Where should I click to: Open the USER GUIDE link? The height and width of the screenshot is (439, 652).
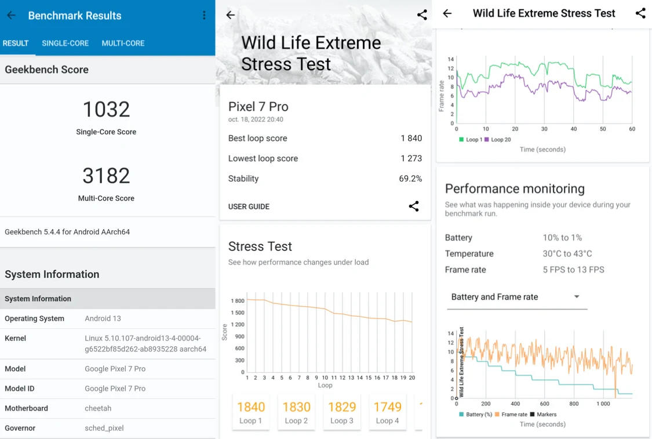pyautogui.click(x=249, y=206)
